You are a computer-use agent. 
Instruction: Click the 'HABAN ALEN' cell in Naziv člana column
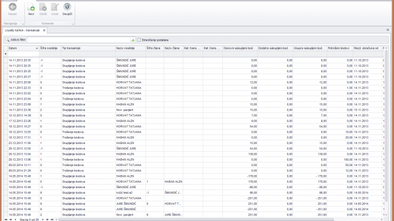tap(173, 182)
